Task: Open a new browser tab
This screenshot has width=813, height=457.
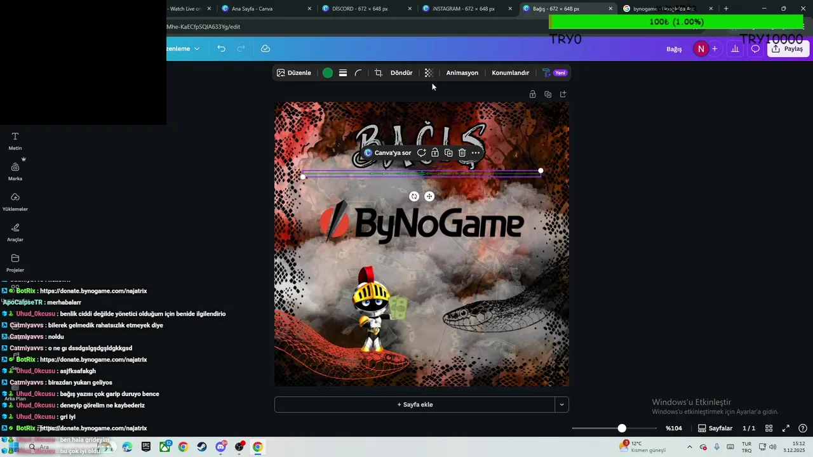Action: pyautogui.click(x=726, y=9)
